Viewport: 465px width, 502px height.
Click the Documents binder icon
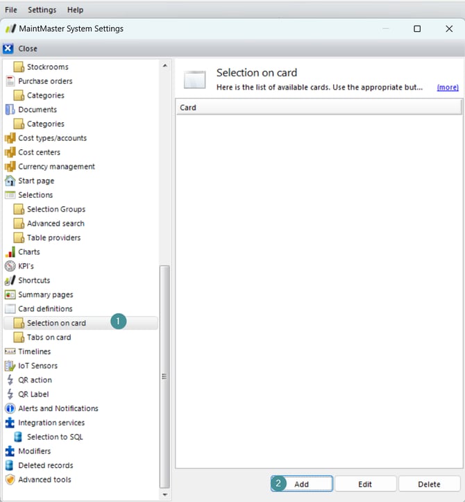[x=10, y=110]
